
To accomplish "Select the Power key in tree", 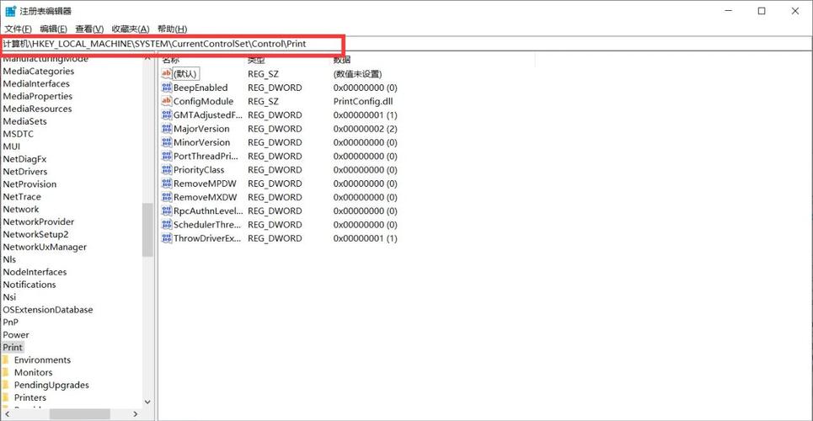I will click(16, 335).
